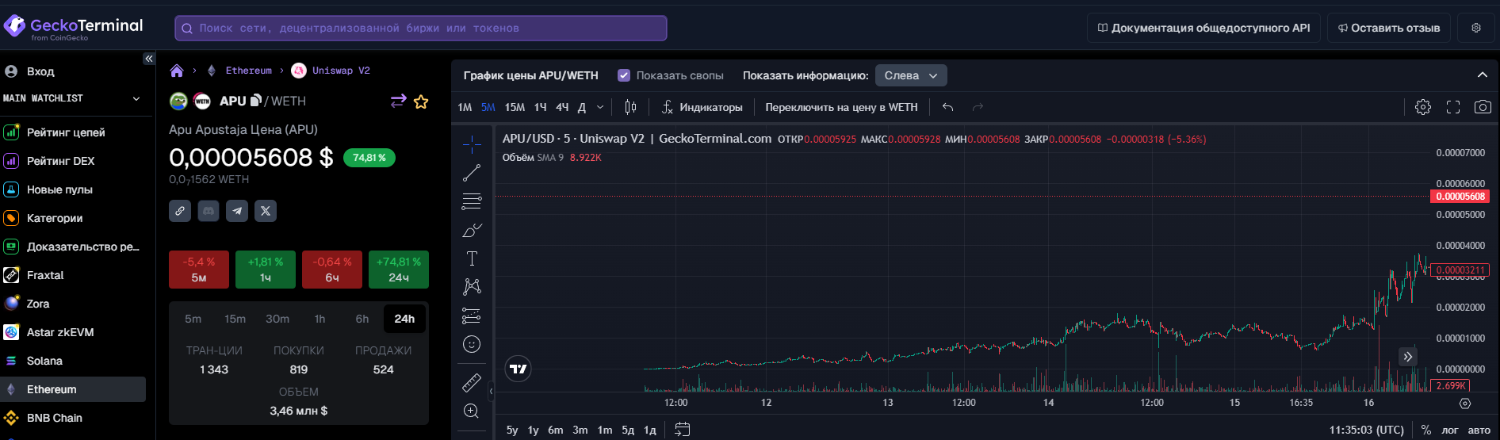The height and width of the screenshot is (440, 1500).
Task: Click the Вход login link
Action: point(40,71)
